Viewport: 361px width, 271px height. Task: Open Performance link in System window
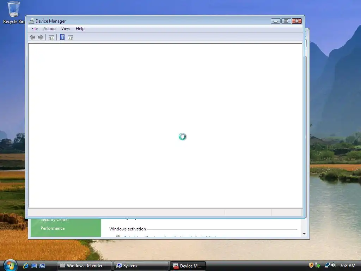(53, 228)
